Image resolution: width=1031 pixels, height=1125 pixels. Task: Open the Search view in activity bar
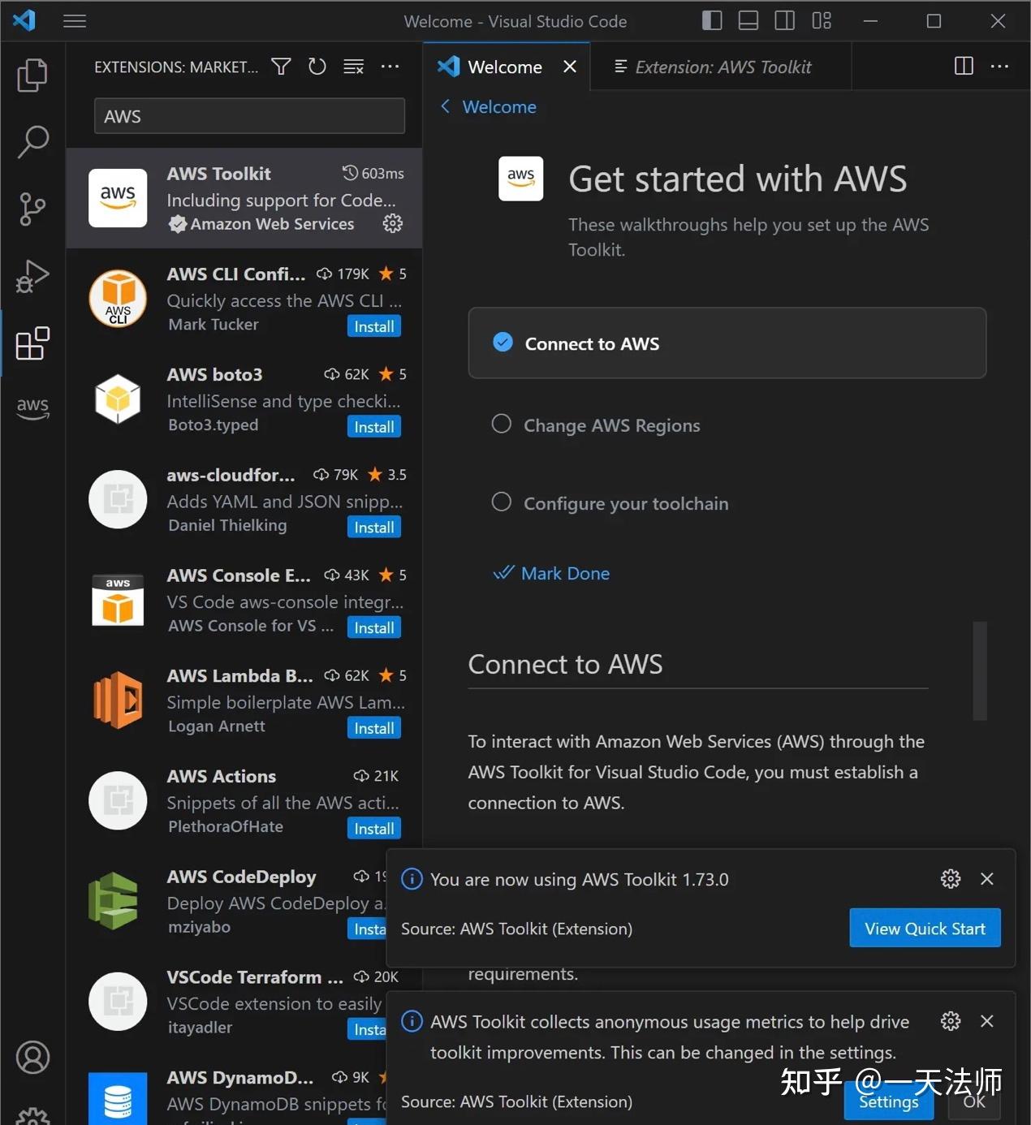point(32,142)
